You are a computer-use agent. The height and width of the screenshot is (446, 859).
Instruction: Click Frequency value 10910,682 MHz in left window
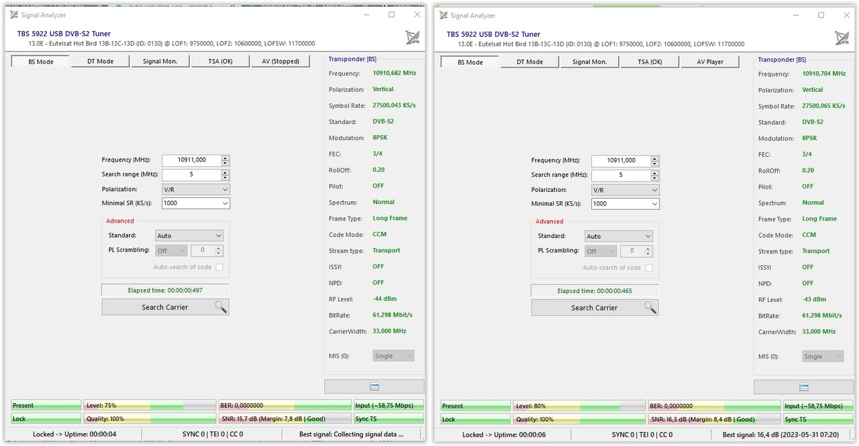(395, 73)
